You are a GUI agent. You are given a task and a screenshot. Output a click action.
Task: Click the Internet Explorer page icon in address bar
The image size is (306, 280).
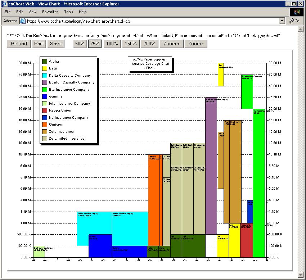coord(23,21)
